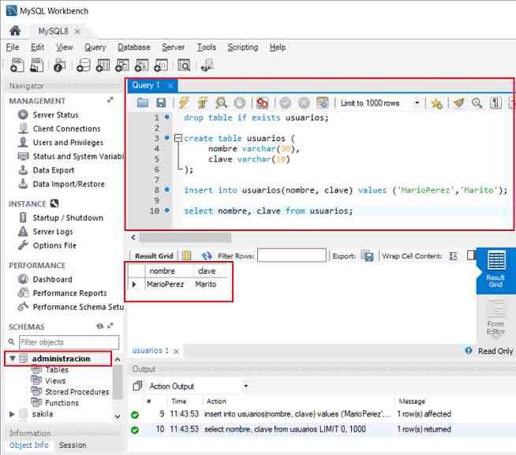Refresh the result grid

point(207,255)
